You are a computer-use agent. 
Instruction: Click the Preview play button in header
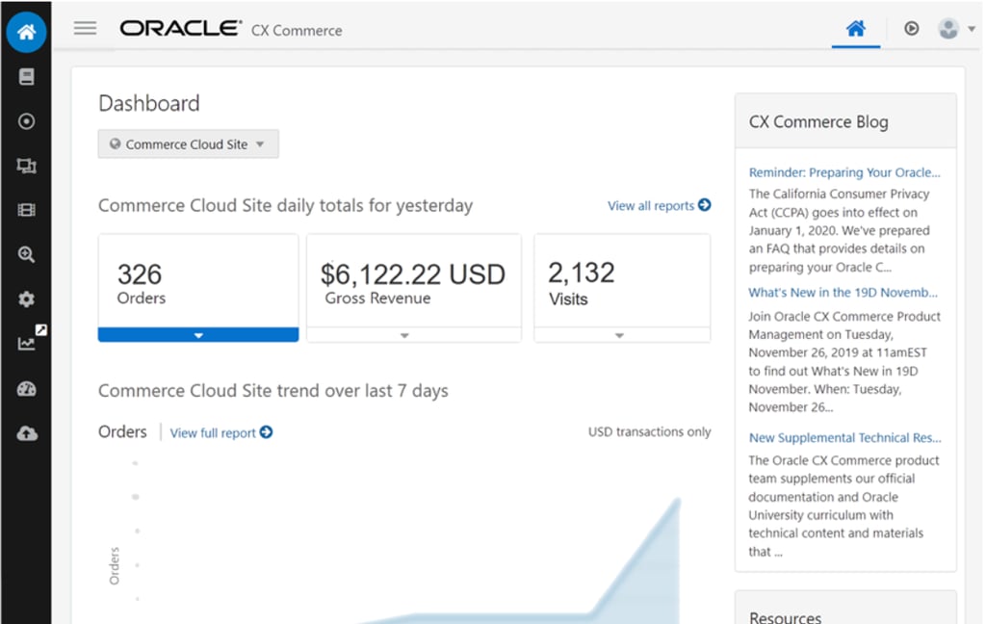coord(911,29)
